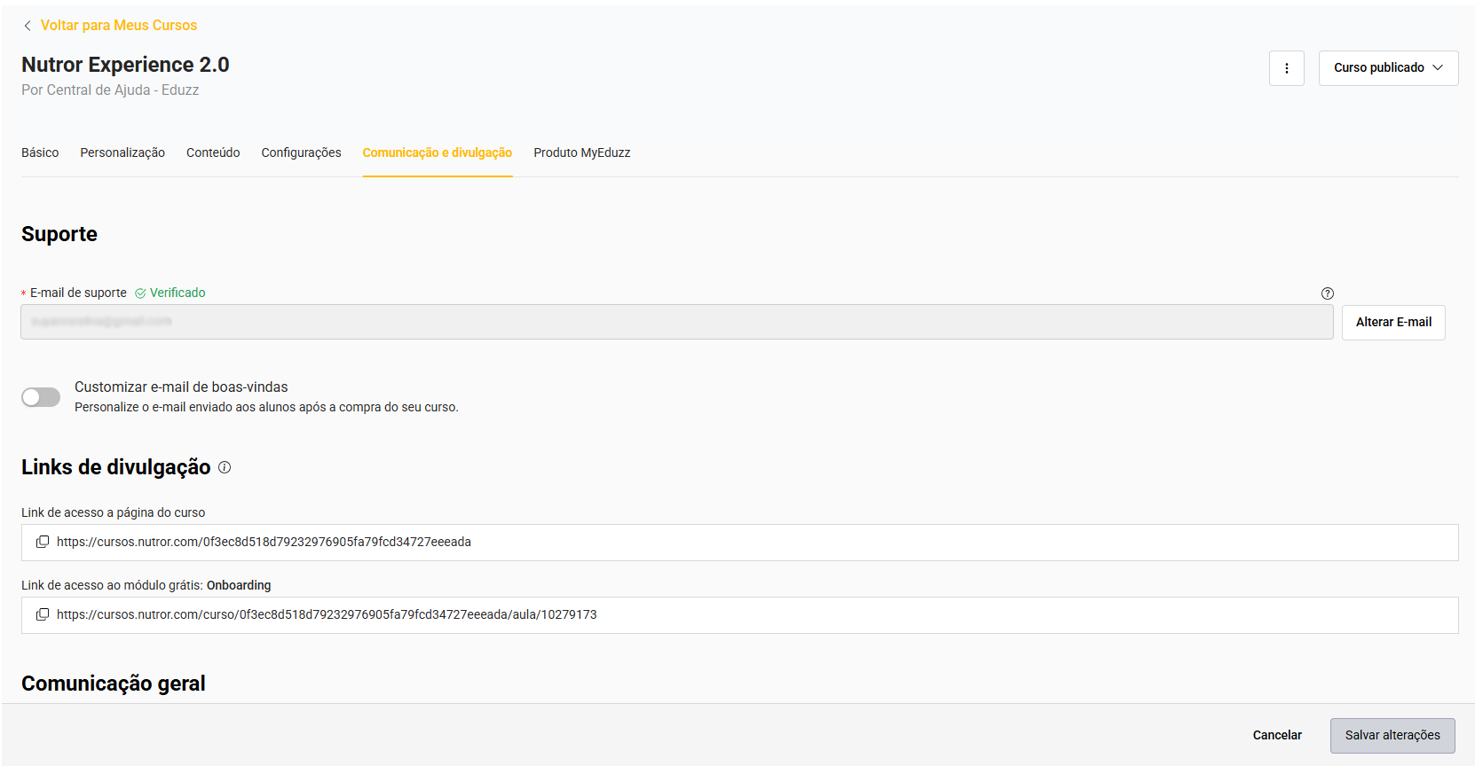Expand the Curso publicado dropdown

tap(1388, 68)
